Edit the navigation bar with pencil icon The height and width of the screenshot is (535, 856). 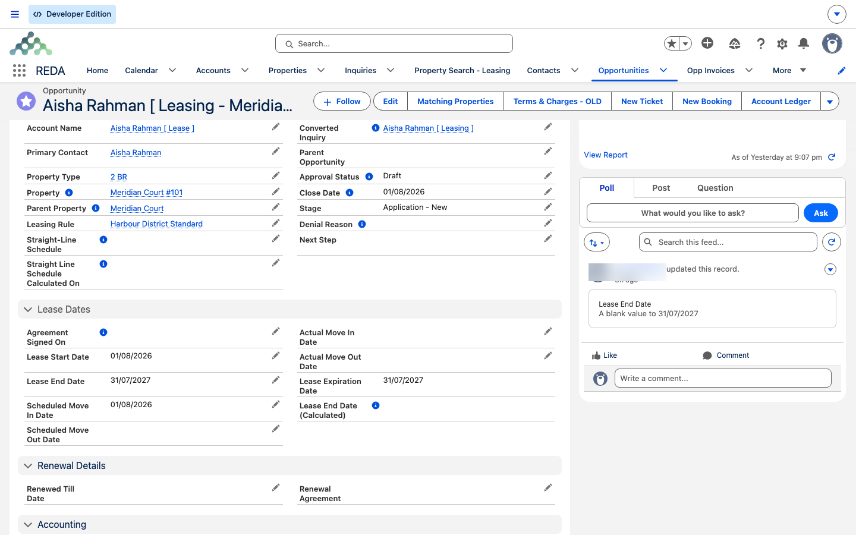click(x=842, y=71)
